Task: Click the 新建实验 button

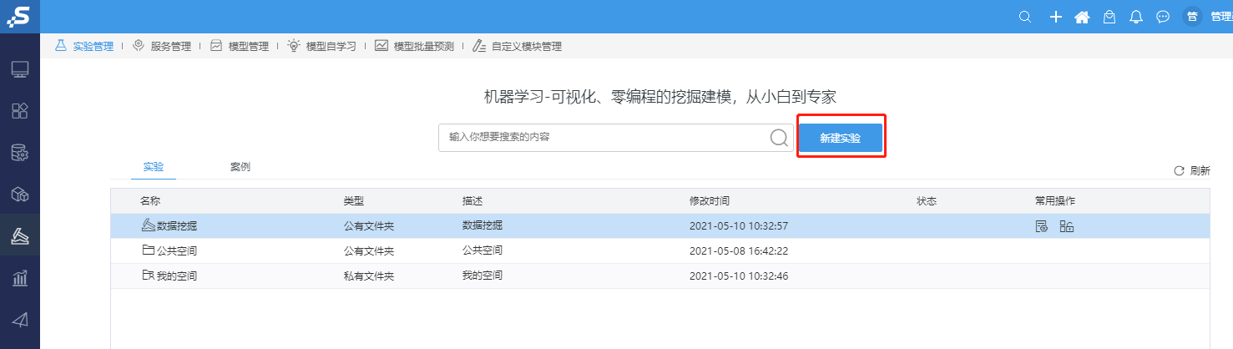Action: click(841, 138)
